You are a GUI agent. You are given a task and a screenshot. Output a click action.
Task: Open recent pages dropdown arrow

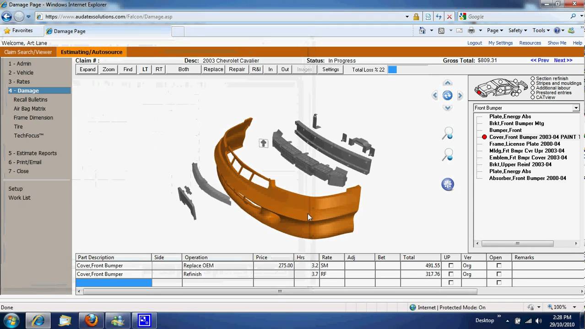coord(28,16)
